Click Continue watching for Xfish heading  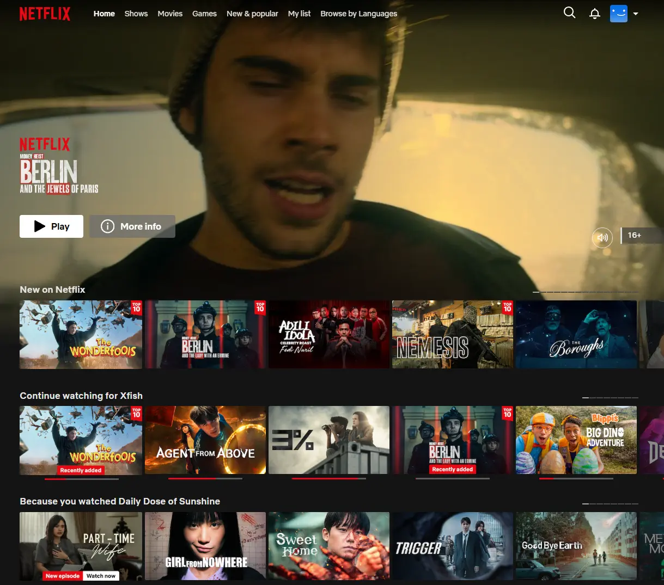point(81,396)
